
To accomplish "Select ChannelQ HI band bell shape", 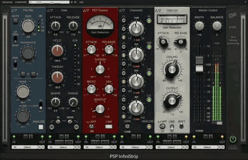I will 124,20.
